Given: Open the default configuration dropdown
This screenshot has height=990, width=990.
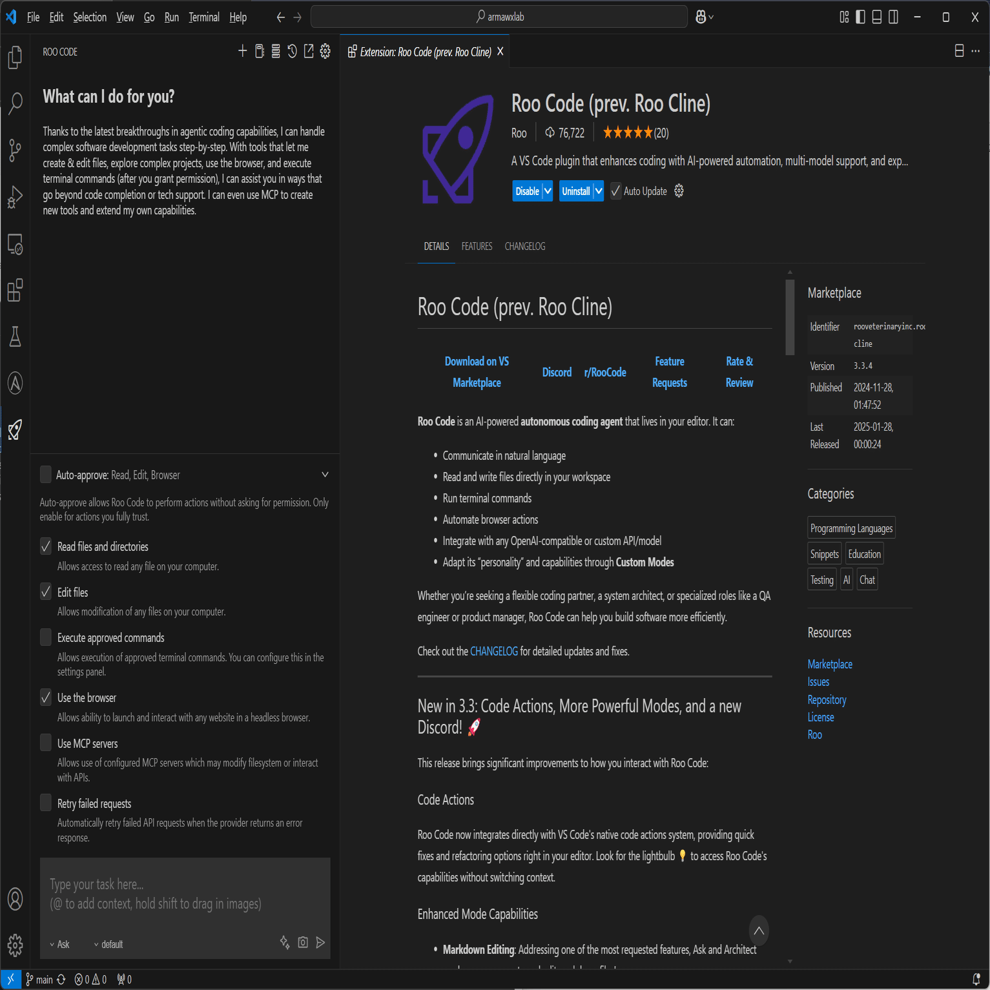Looking at the screenshot, I should click(x=108, y=944).
